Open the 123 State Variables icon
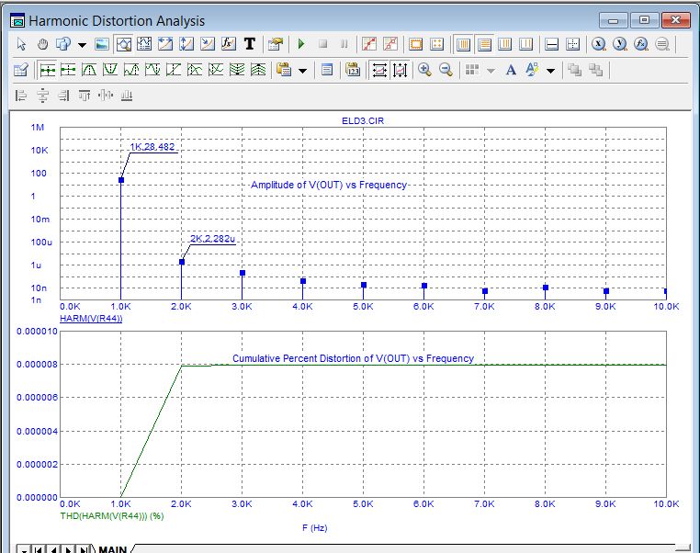 pyautogui.click(x=353, y=70)
